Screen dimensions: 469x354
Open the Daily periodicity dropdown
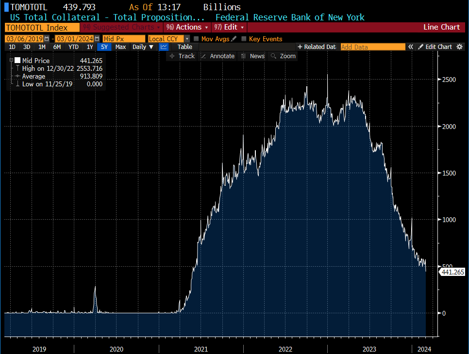pos(143,47)
